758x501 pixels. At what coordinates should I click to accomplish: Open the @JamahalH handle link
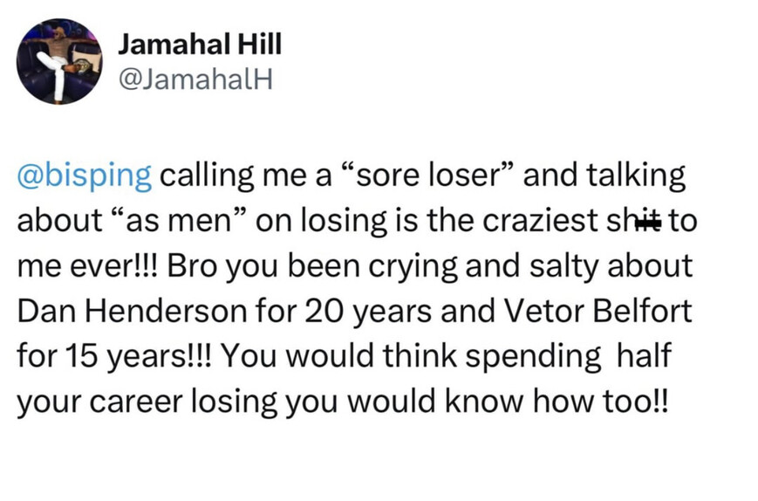195,79
